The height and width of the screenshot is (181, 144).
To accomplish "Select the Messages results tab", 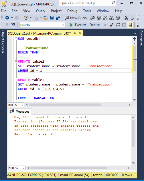I will tap(19, 112).
